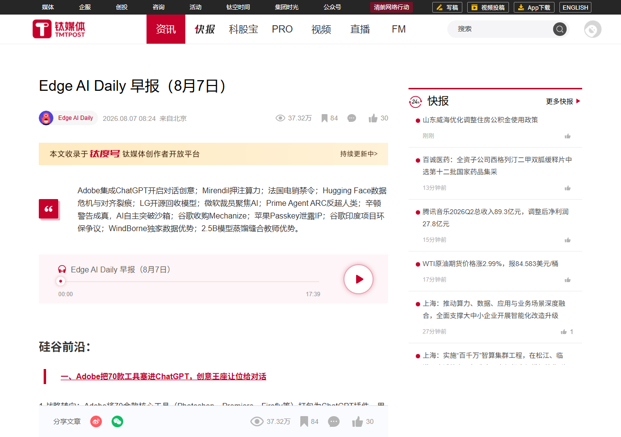Screen dimensions: 621x437
Task: Open the TMTPOST logo homepage
Action: click(x=59, y=29)
